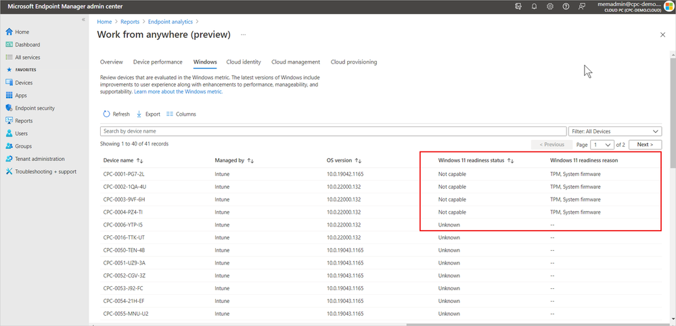Select device row CPC-0016-TTK-UT
This screenshot has height=326, width=676.
point(381,237)
